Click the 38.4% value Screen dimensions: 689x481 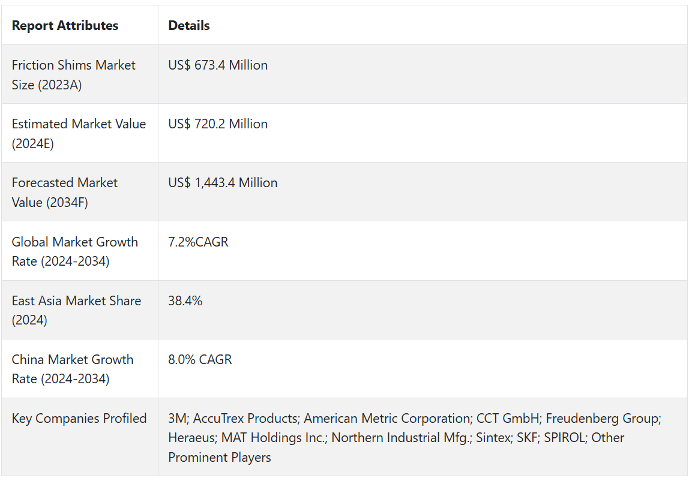[185, 301]
